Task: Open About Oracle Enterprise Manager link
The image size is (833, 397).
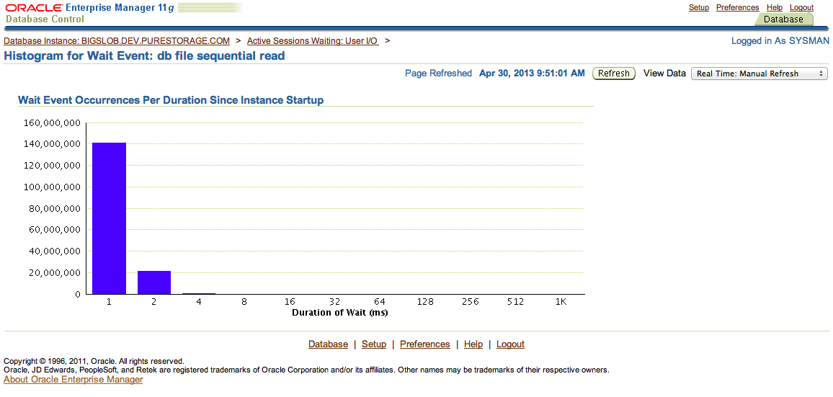Action: coord(73,380)
